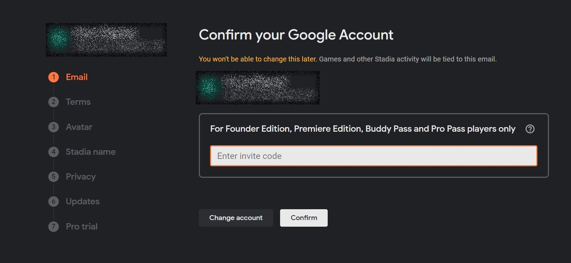The width and height of the screenshot is (571, 263).
Task: Click the step 3 number circle
Action: coord(54,127)
